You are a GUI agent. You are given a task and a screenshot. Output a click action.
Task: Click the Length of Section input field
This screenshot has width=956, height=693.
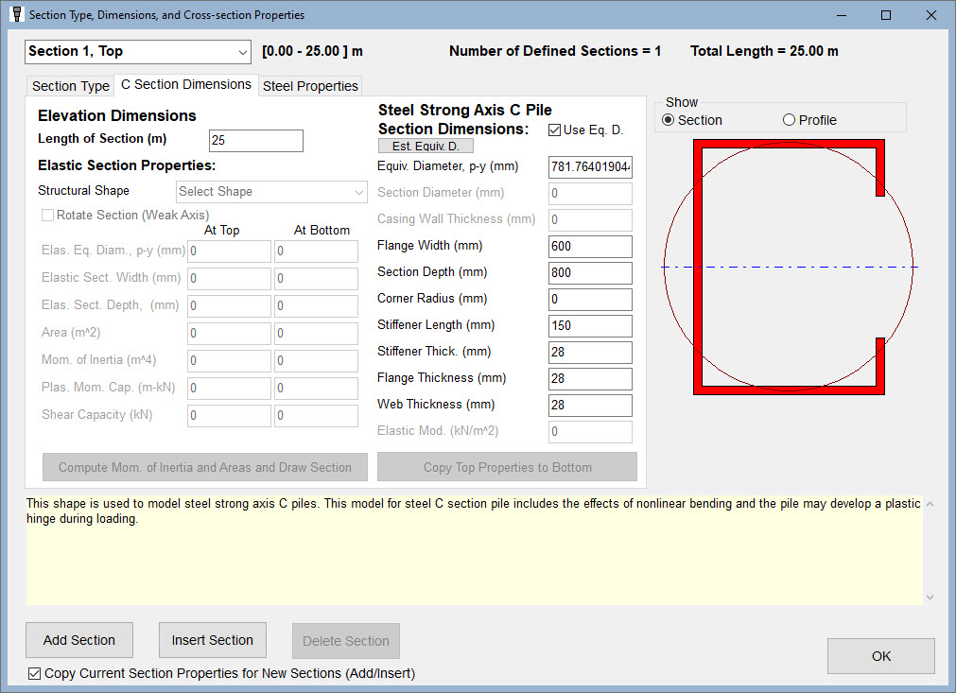tap(256, 141)
